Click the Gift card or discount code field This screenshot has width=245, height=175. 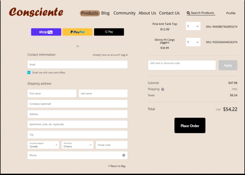click(x=182, y=65)
